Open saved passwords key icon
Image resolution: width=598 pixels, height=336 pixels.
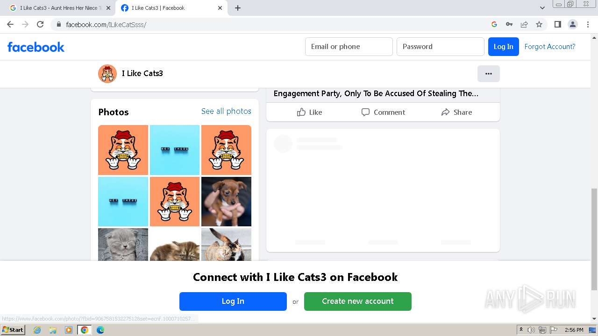[509, 24]
